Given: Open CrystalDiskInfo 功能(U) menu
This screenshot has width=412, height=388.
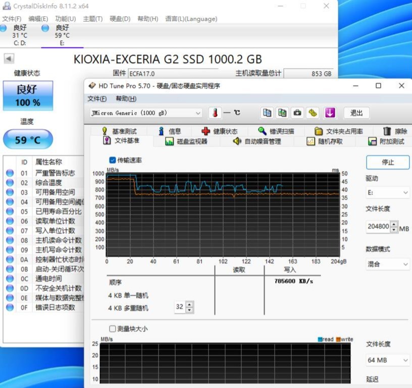Looking at the screenshot, I should pos(66,19).
